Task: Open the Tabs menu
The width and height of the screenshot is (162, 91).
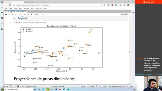Action: coord(32,8)
